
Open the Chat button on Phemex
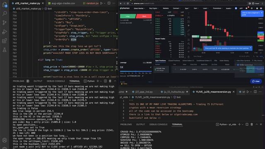pos(256,81)
